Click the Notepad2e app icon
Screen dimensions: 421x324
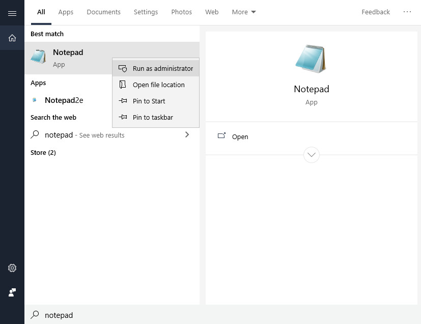click(35, 100)
